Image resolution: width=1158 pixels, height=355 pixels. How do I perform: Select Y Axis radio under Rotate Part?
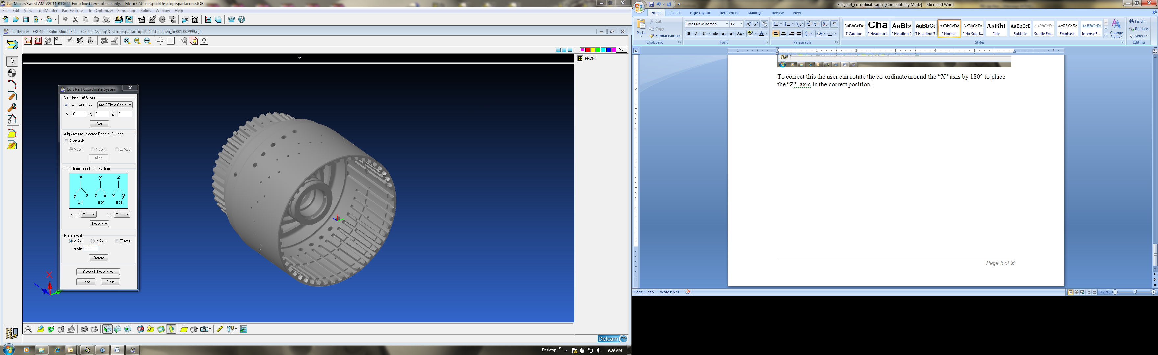93,241
